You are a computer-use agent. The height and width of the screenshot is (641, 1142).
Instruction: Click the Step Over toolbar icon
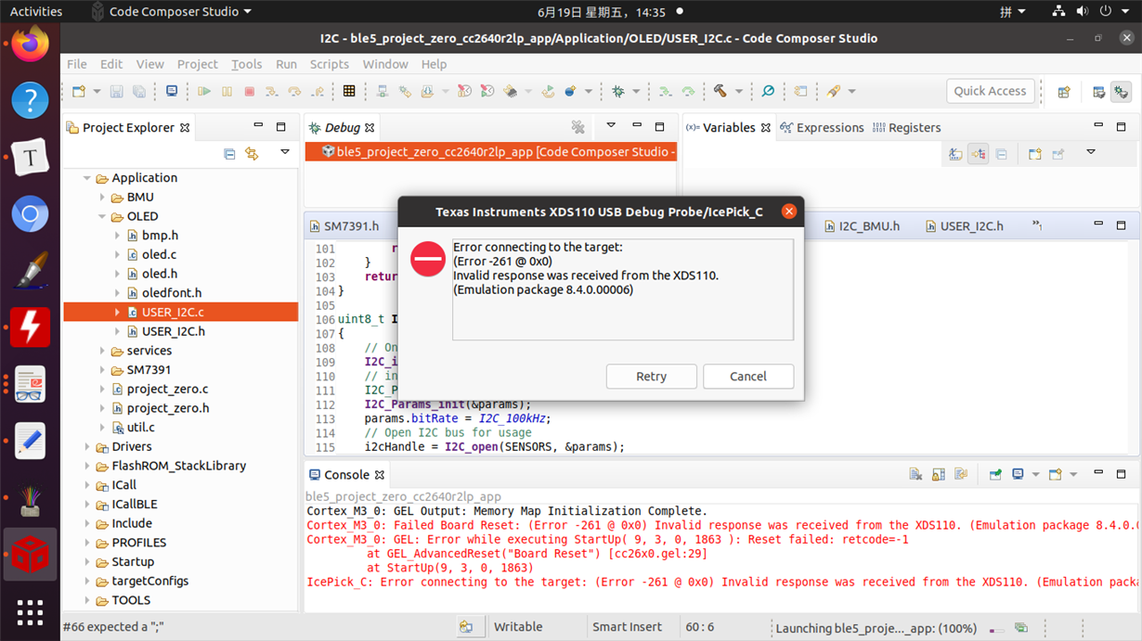[294, 91]
